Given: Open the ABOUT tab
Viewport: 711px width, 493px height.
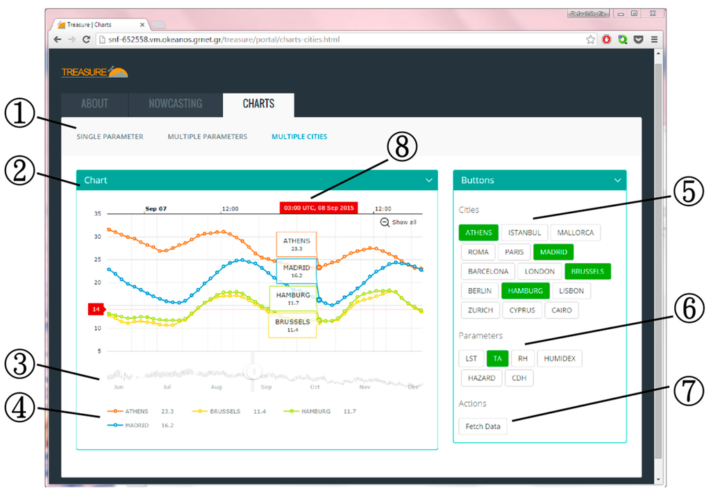Looking at the screenshot, I should (94, 104).
